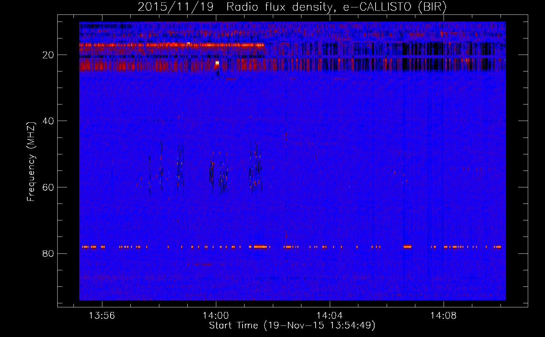This screenshot has width=545, height=337.
Task: Click the '40' frequency tick label
Action: [49, 121]
